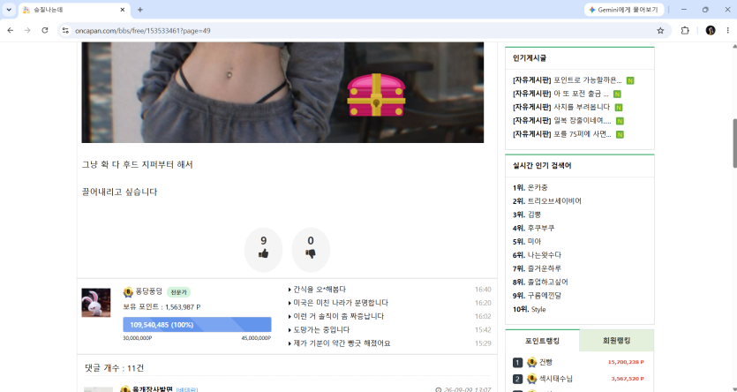Screen dimensions: 737x392
Task: Search trending keyword 김뽕
Action: (x=534, y=215)
